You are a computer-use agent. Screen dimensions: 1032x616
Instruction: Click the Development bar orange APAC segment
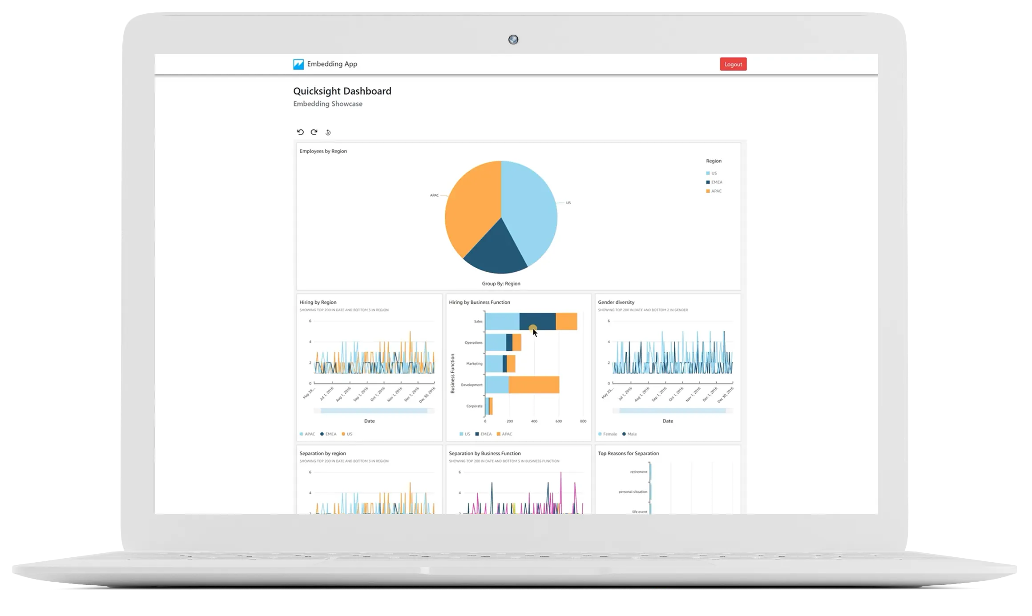(x=534, y=385)
